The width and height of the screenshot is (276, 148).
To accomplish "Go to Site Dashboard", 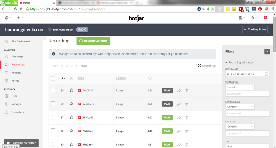I will pos(21,41).
